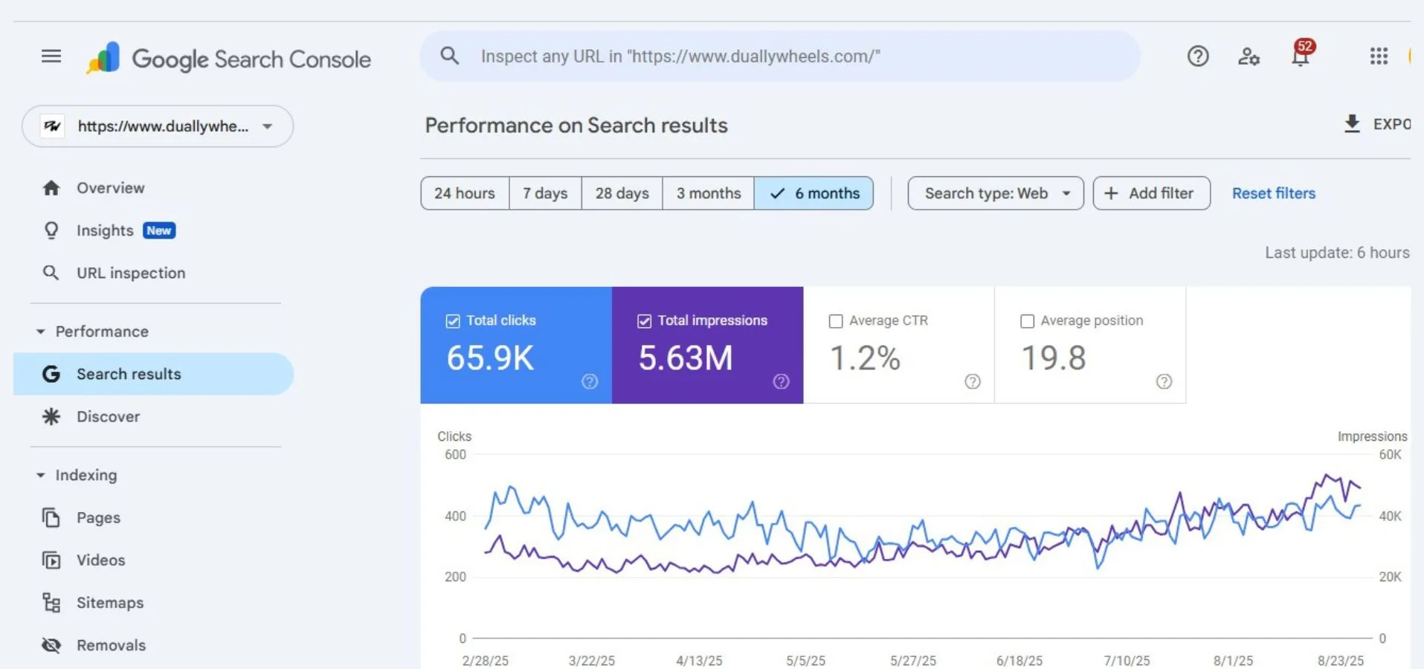Click the URL inspection search field
The width and height of the screenshot is (1424, 669).
point(781,56)
